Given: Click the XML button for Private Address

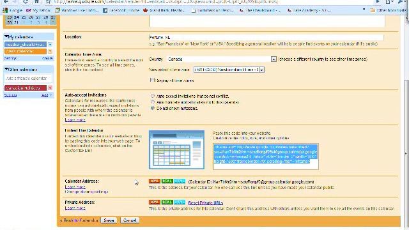Looking at the screenshot, I should (155, 202).
